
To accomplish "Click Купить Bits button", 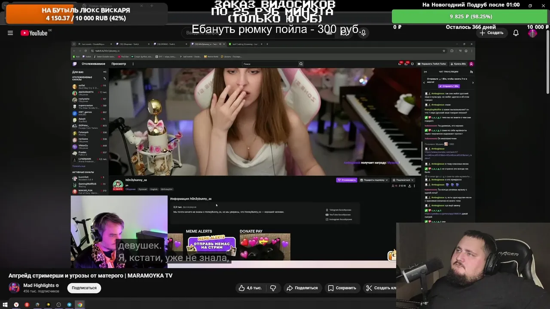I will click(458, 64).
